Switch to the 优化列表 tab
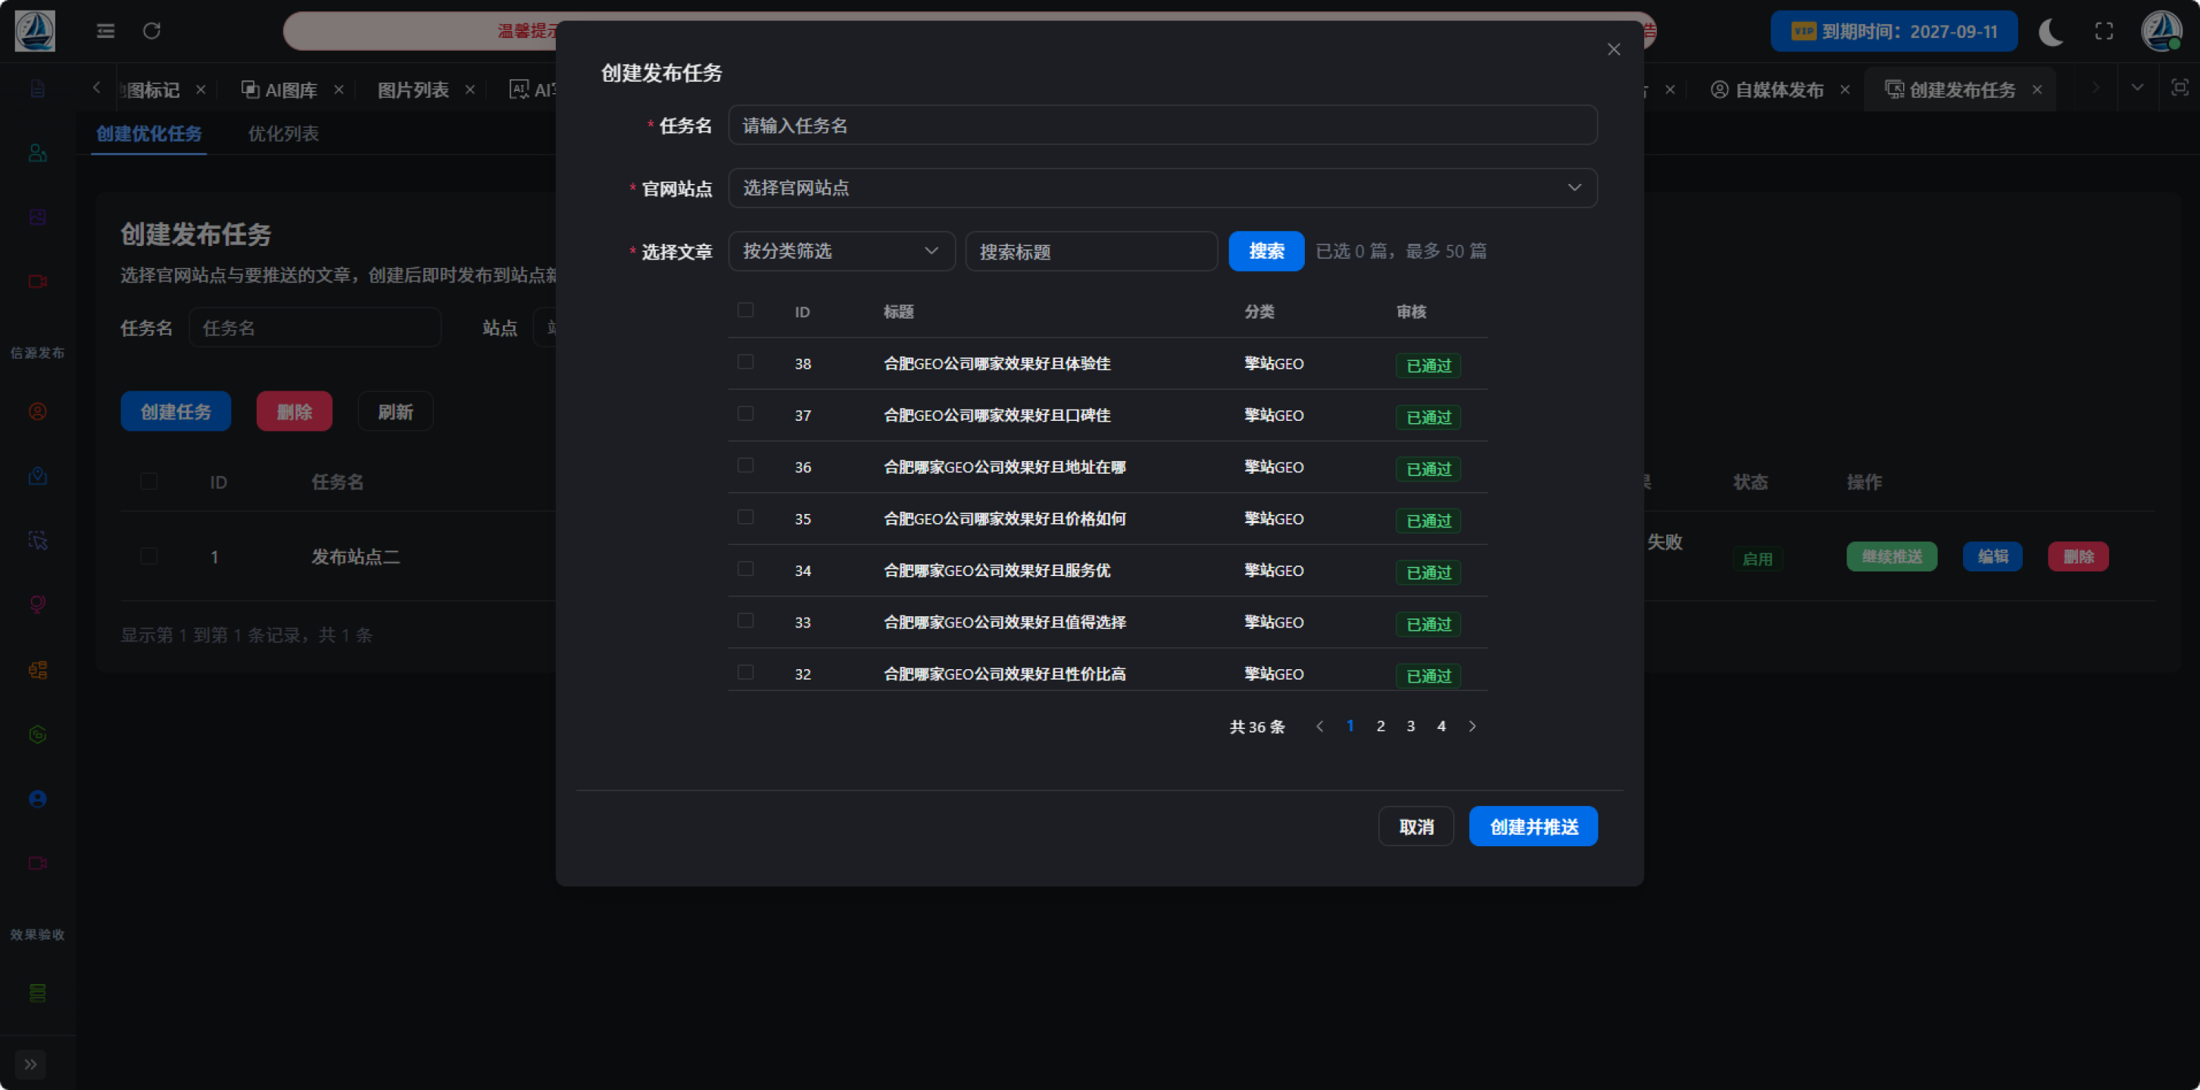The image size is (2200, 1090). pos(283,134)
